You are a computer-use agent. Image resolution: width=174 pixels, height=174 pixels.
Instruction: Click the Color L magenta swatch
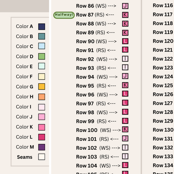(x=42, y=137)
